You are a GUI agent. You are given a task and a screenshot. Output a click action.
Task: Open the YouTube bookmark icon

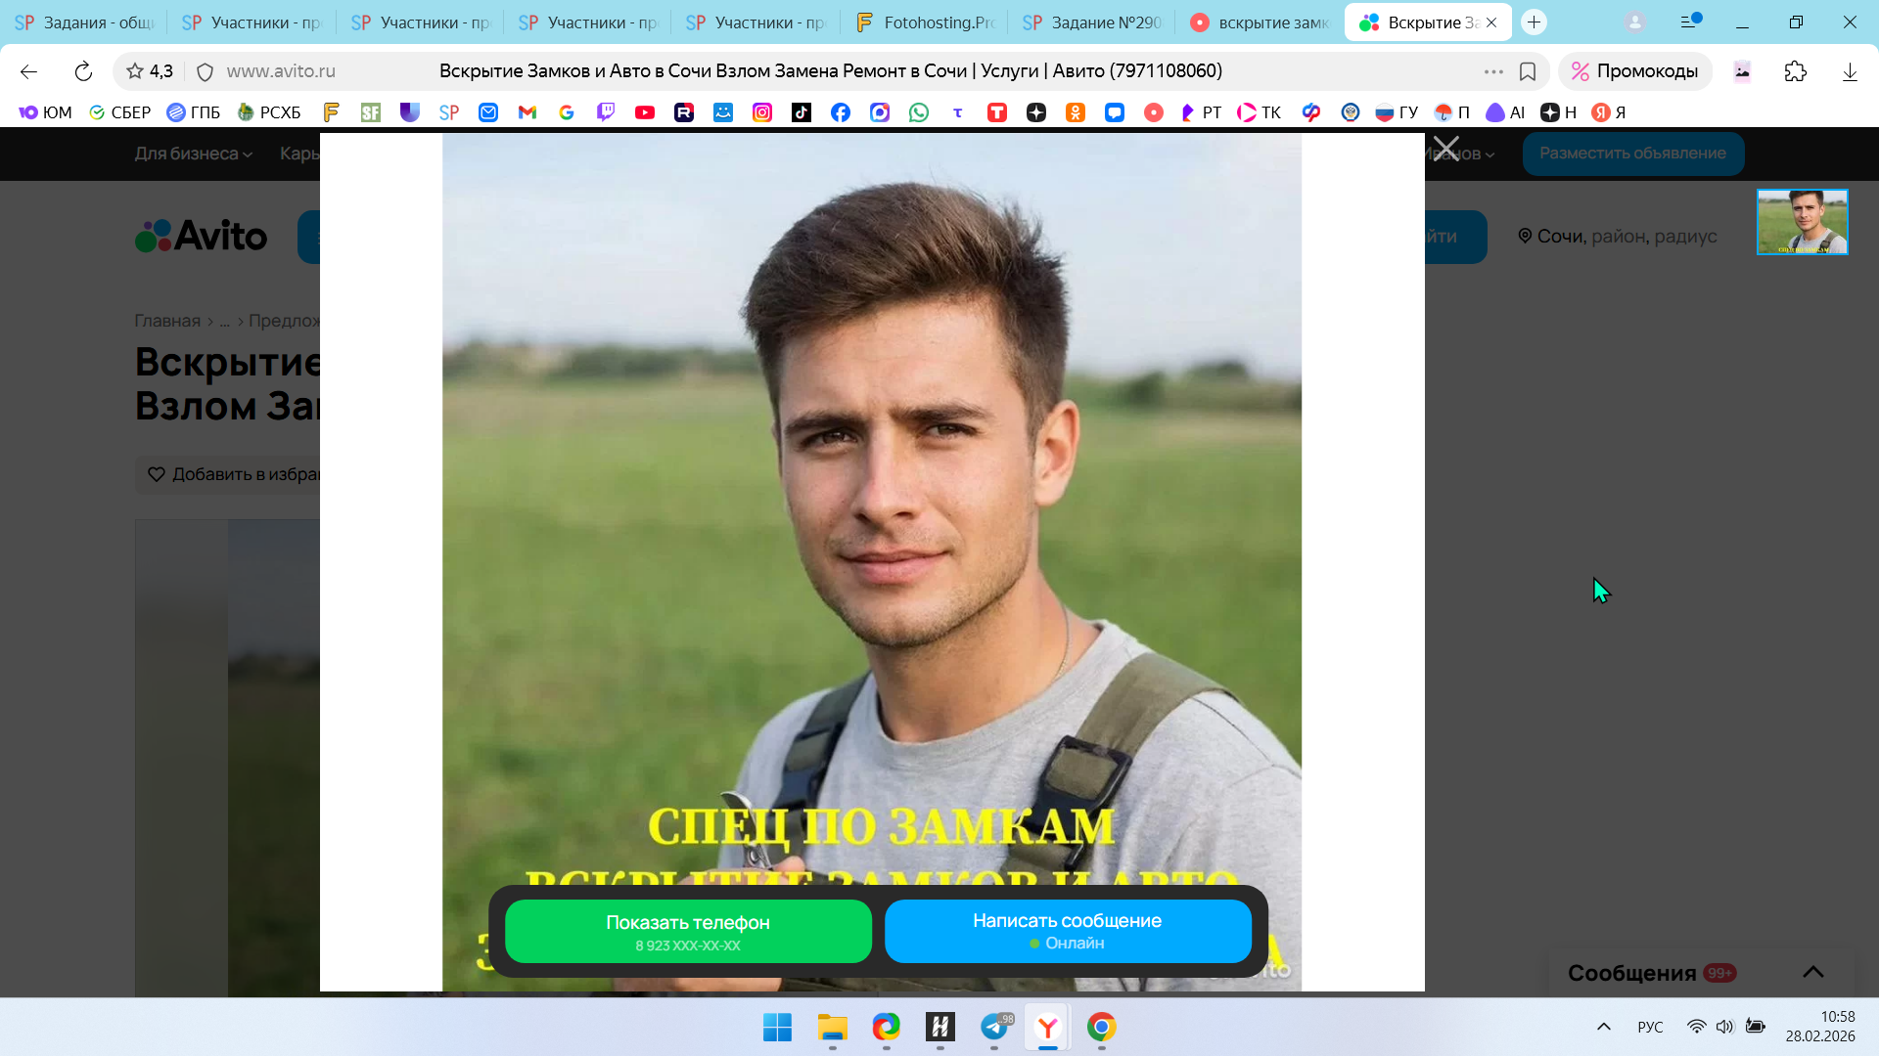coord(644,112)
